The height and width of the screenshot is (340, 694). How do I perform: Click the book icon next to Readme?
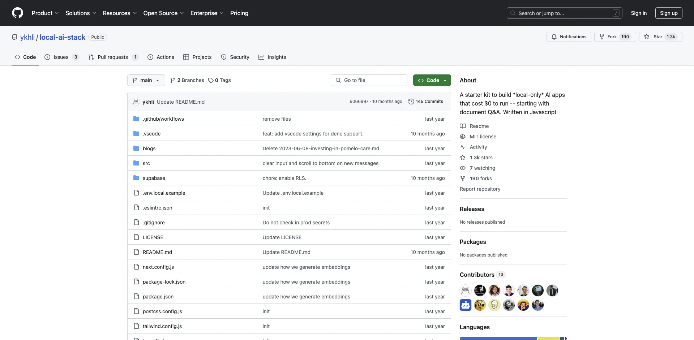click(463, 126)
